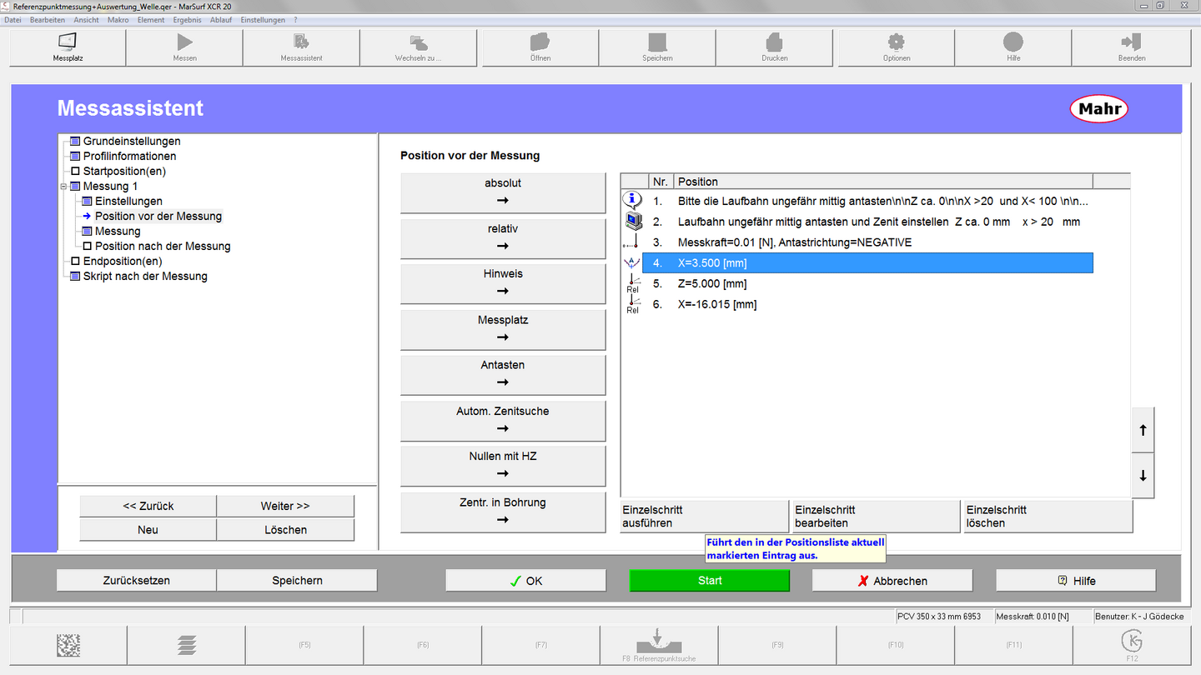Collapse the Messung 1 tree node
This screenshot has width=1201, height=675.
63,187
